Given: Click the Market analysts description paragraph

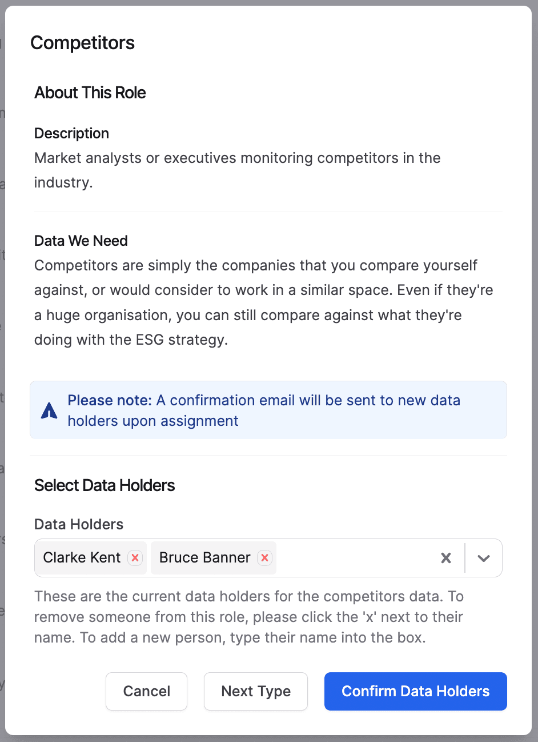Looking at the screenshot, I should tap(237, 170).
